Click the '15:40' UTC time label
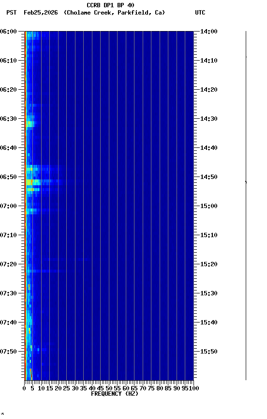This screenshot has height=419, width=267. point(209,322)
